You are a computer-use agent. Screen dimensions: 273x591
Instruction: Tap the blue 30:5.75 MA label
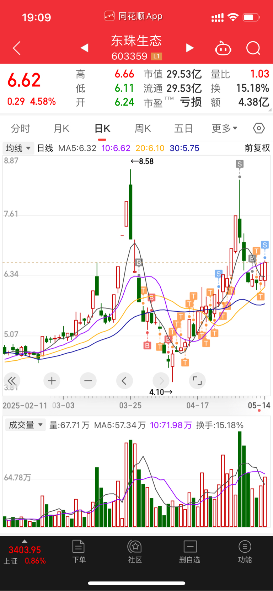184,148
